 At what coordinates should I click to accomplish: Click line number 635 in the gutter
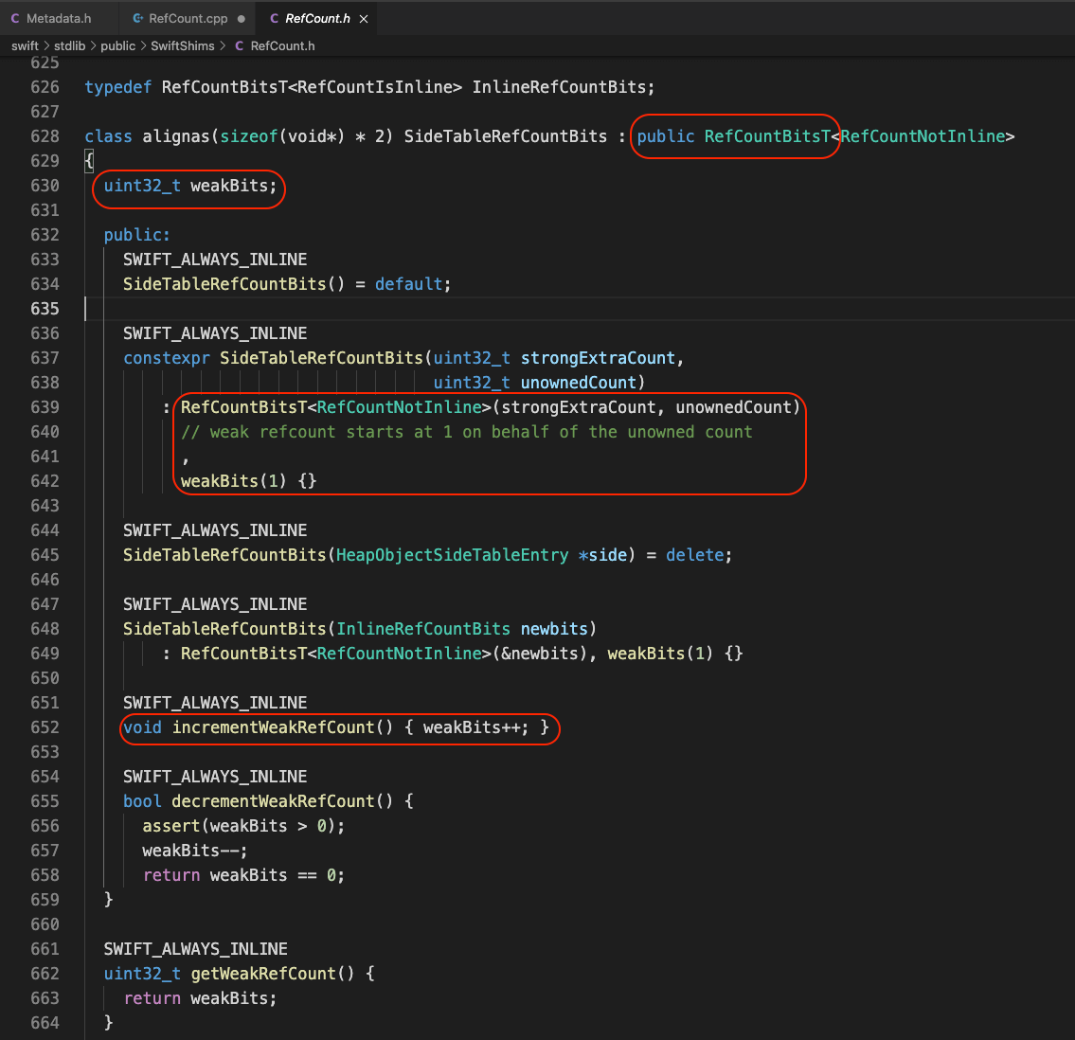45,309
